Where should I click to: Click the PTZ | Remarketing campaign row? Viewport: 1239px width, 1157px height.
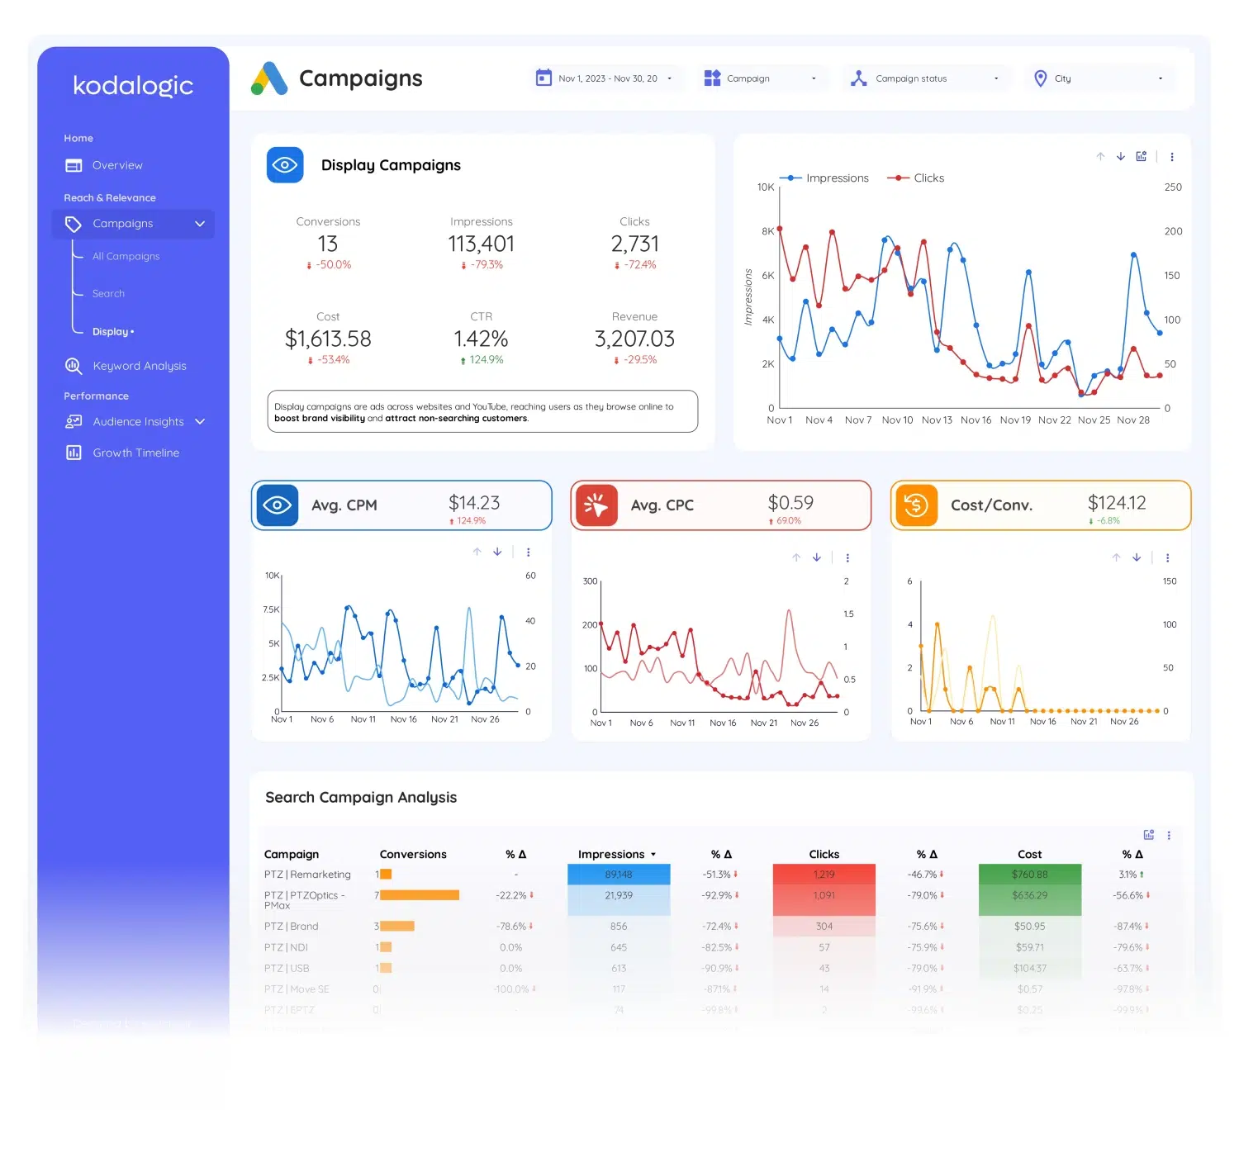pyautogui.click(x=307, y=875)
